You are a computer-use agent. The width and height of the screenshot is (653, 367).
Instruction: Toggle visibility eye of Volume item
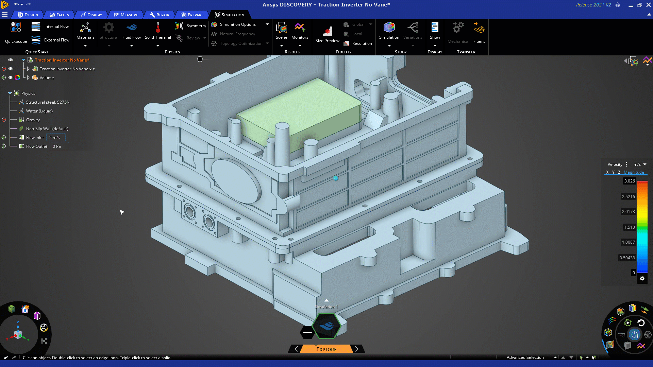[11, 78]
